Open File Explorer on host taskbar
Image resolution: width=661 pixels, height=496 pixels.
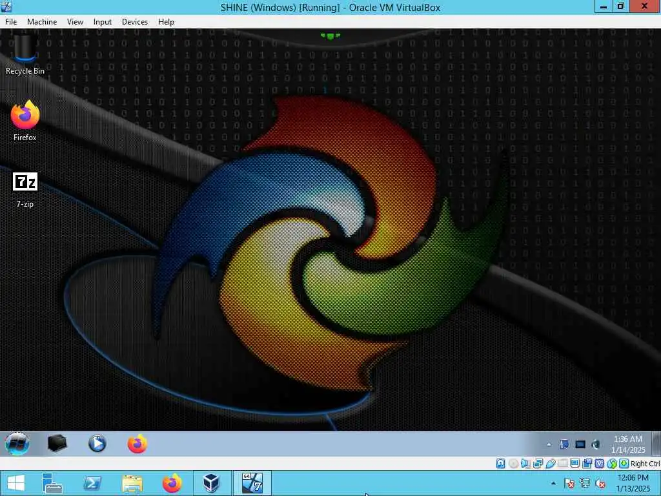(x=132, y=483)
